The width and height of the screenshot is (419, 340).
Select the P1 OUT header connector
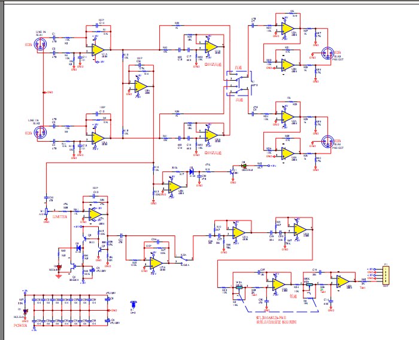point(385,275)
